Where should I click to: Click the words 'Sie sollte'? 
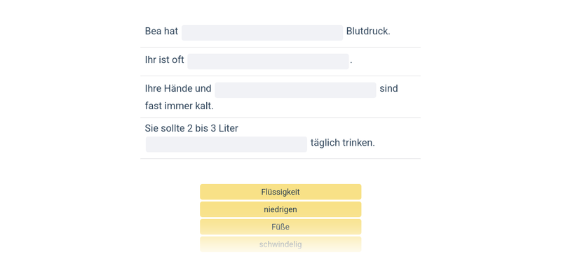(x=164, y=129)
